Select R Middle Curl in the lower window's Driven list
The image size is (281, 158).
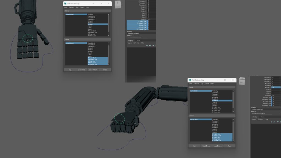pyautogui.click(x=222, y=136)
